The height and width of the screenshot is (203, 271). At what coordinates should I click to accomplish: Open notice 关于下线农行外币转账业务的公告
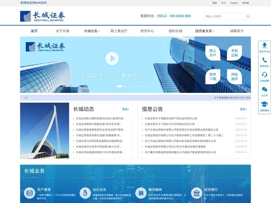[170, 124]
